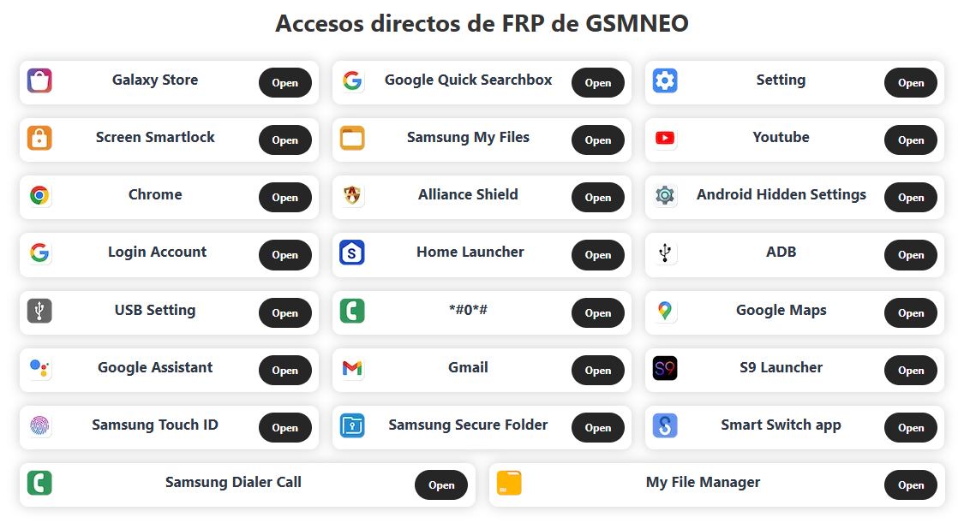The height and width of the screenshot is (523, 964).
Task: Click the Alliance Shield icon
Action: (352, 195)
